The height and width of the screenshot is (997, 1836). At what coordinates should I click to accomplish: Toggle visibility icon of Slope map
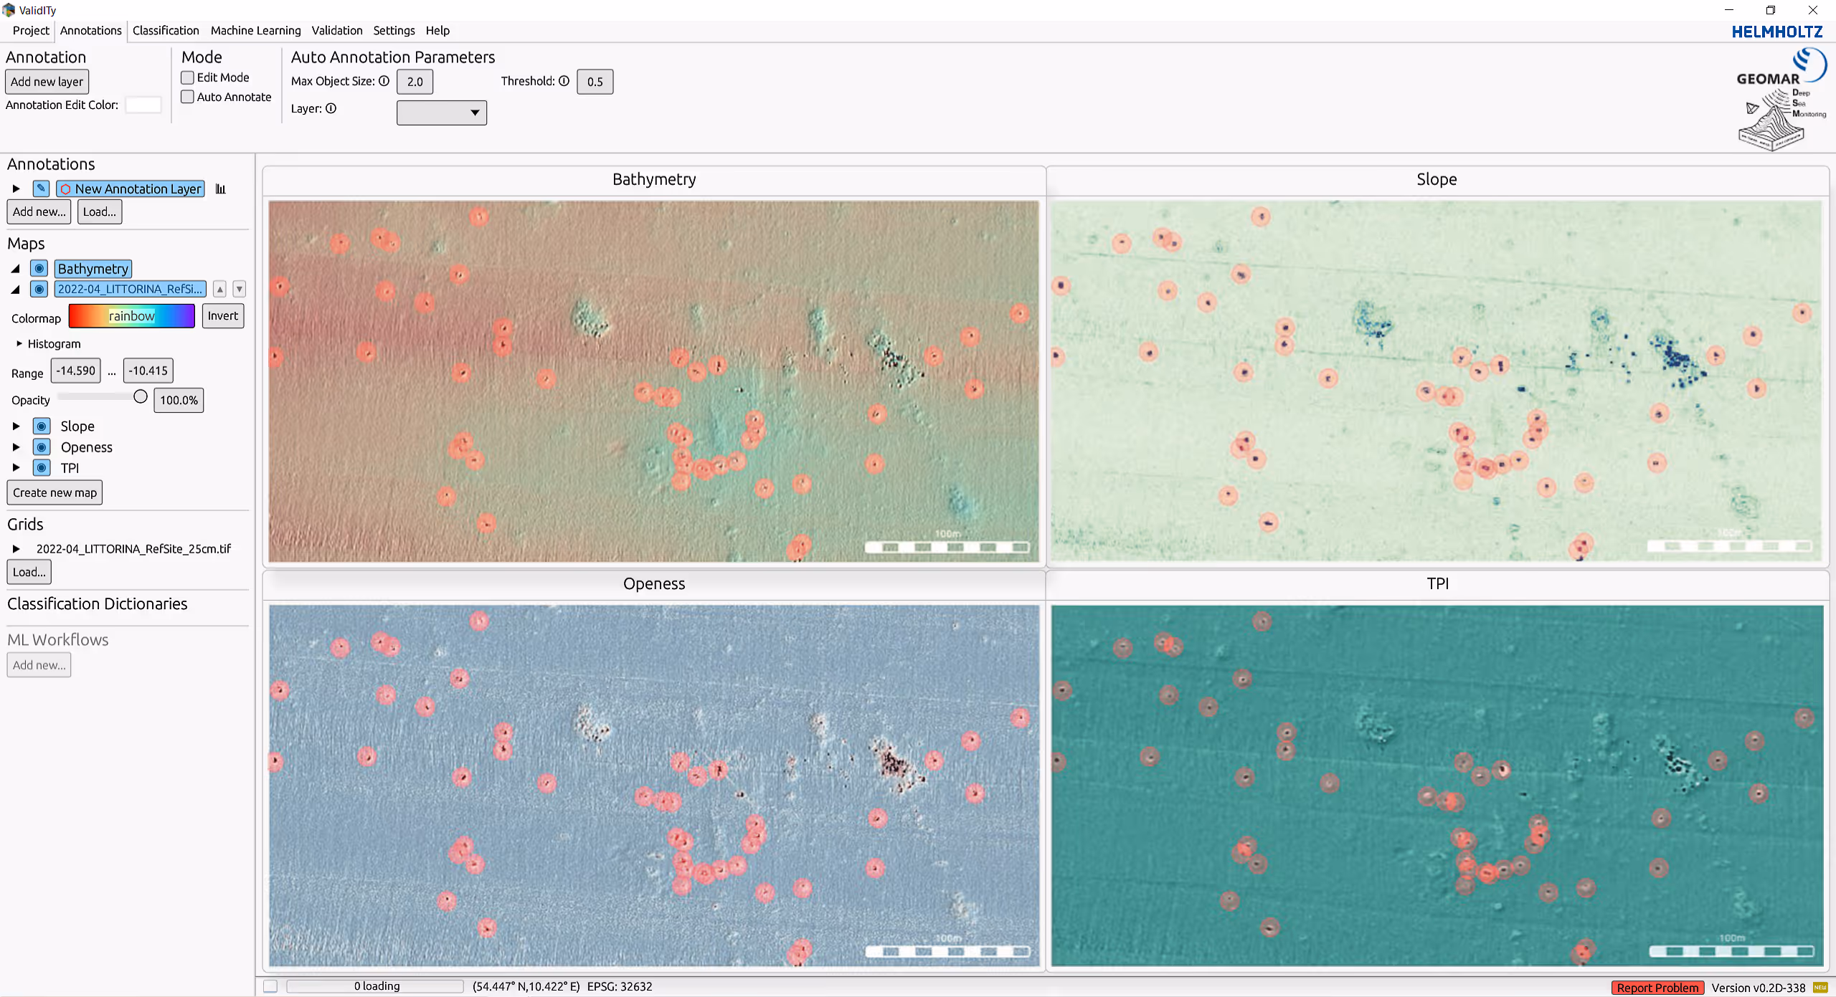coord(42,426)
